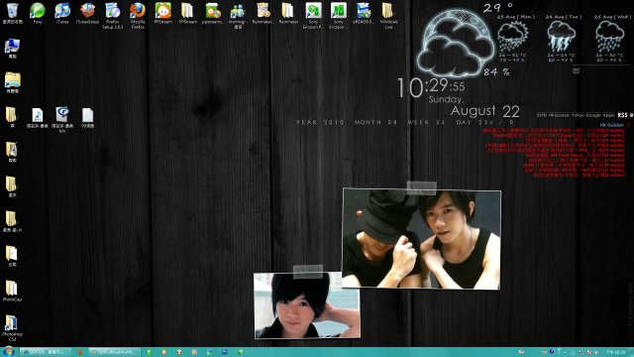Open the iTunes desktop shortcut
This screenshot has height=357, width=634.
click(x=62, y=13)
